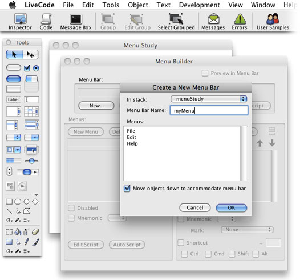This screenshot has width=300, height=280.
Task: Open the right Mnemonic dropdown above Mark
Action: coord(226,219)
